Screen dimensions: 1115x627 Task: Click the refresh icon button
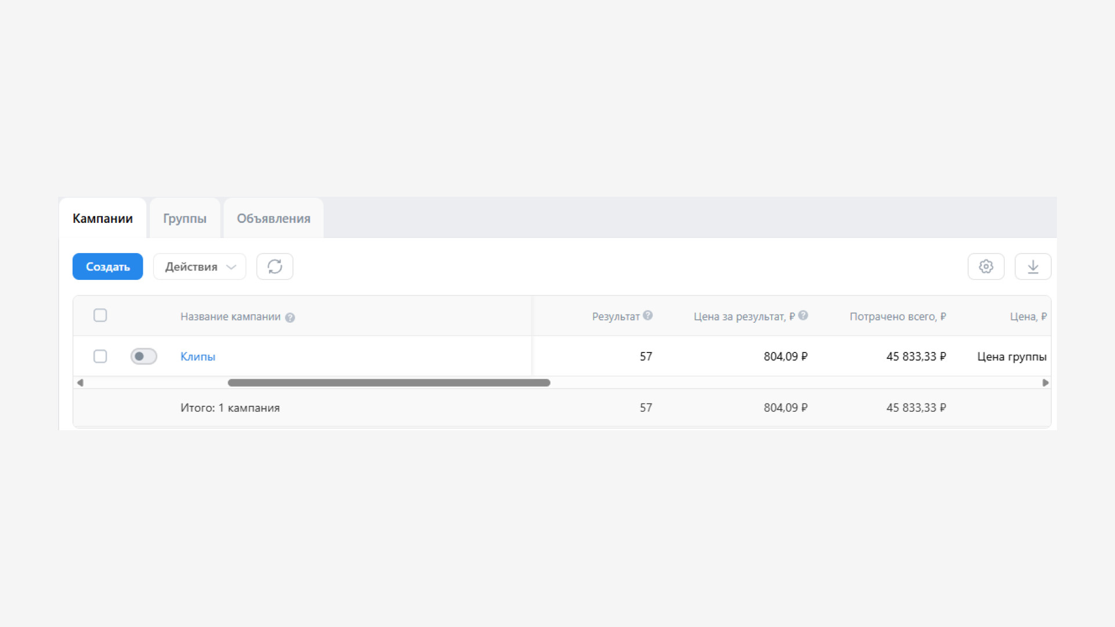click(275, 266)
